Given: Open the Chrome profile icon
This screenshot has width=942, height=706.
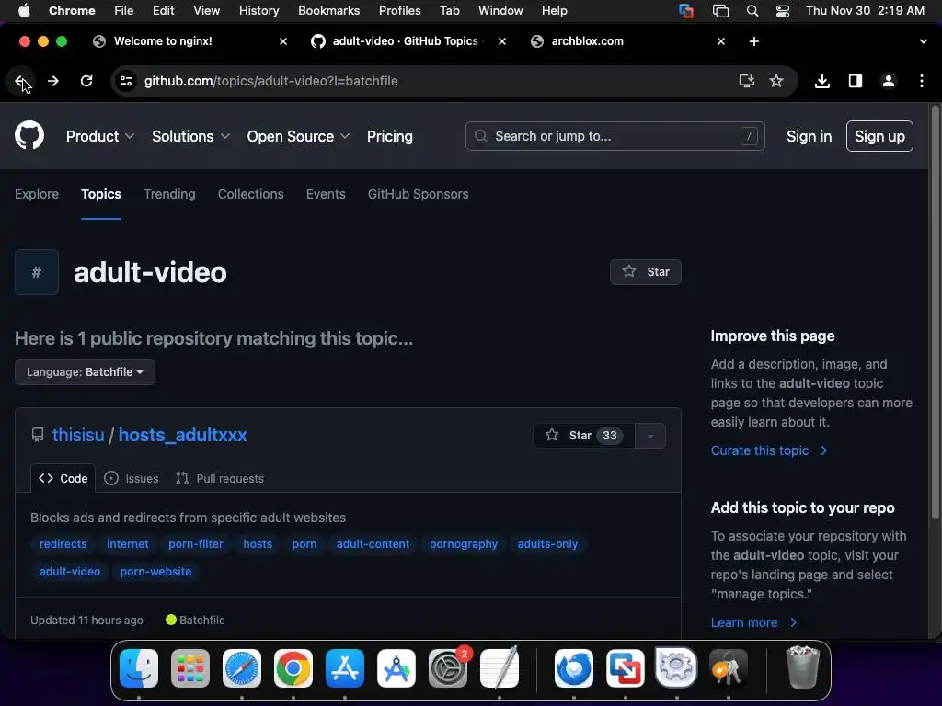Looking at the screenshot, I should (x=889, y=81).
